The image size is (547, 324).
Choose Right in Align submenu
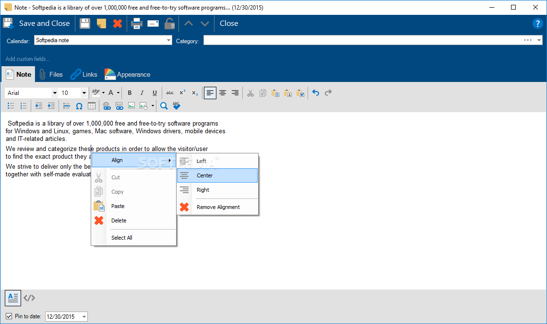[217, 190]
